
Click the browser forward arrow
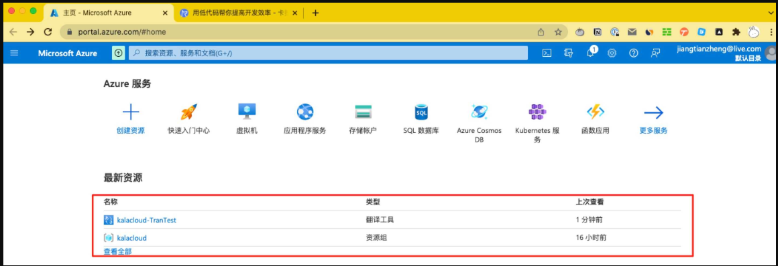tap(31, 31)
